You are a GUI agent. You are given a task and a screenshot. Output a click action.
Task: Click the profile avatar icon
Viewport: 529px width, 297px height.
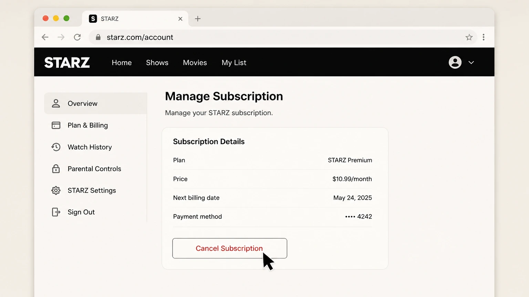coord(455,62)
